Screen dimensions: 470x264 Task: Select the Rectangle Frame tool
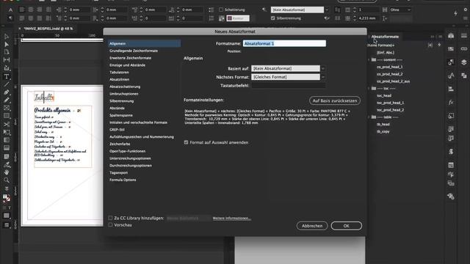pos(7,108)
